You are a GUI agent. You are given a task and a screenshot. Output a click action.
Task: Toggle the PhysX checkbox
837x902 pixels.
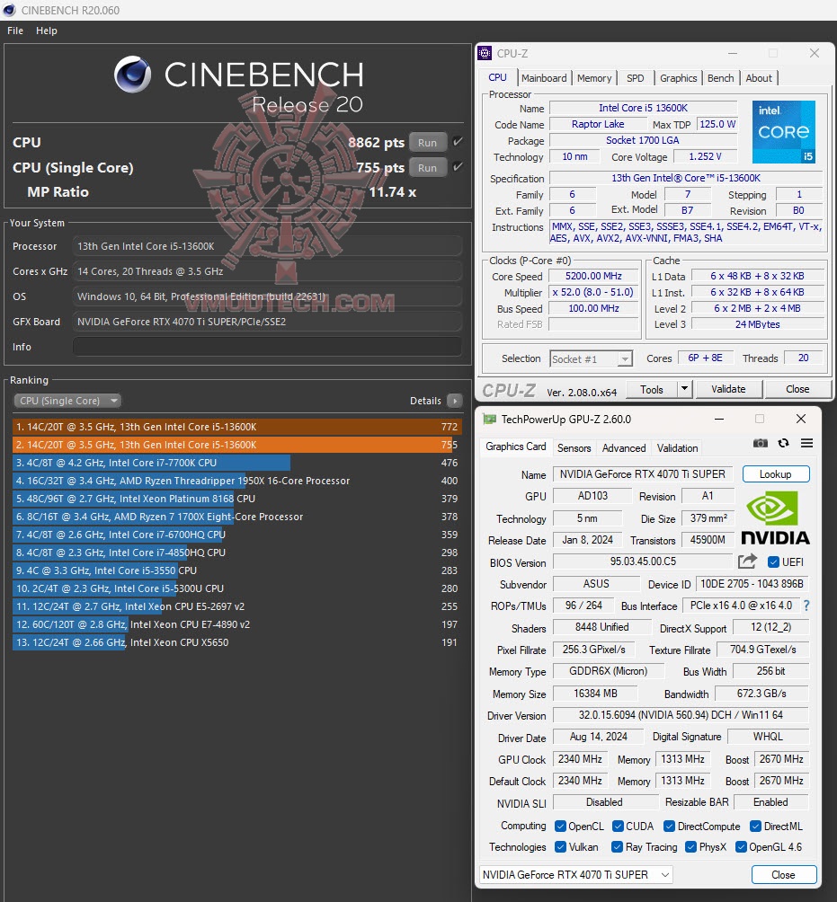point(690,847)
